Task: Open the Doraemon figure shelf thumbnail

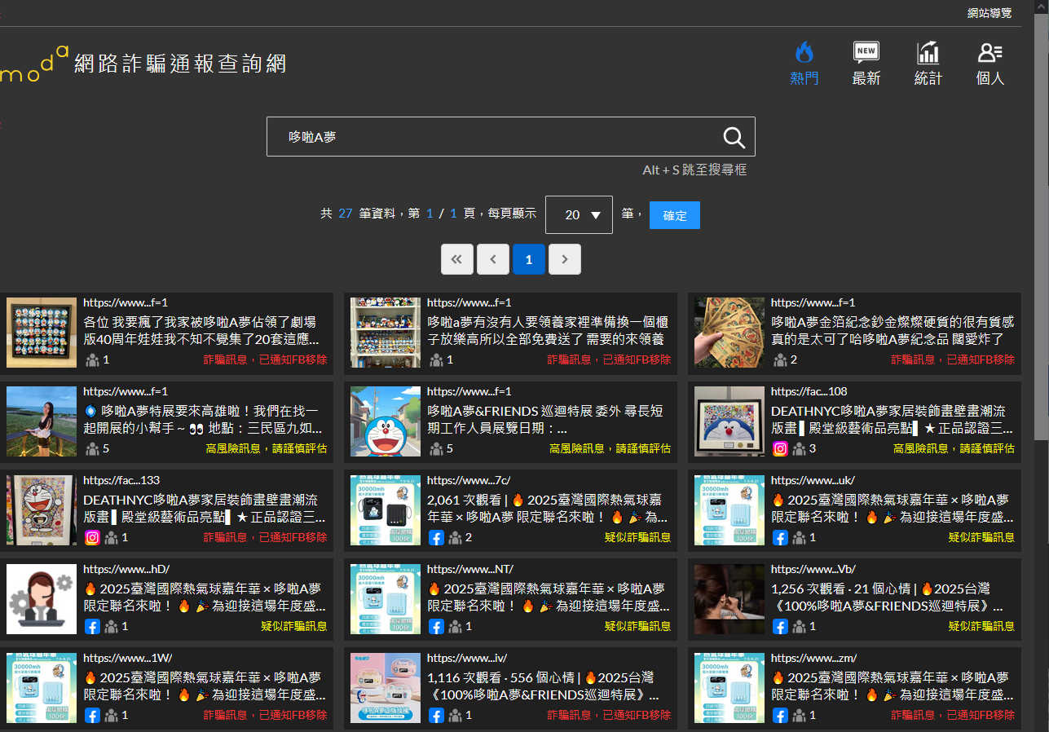Action: point(386,332)
